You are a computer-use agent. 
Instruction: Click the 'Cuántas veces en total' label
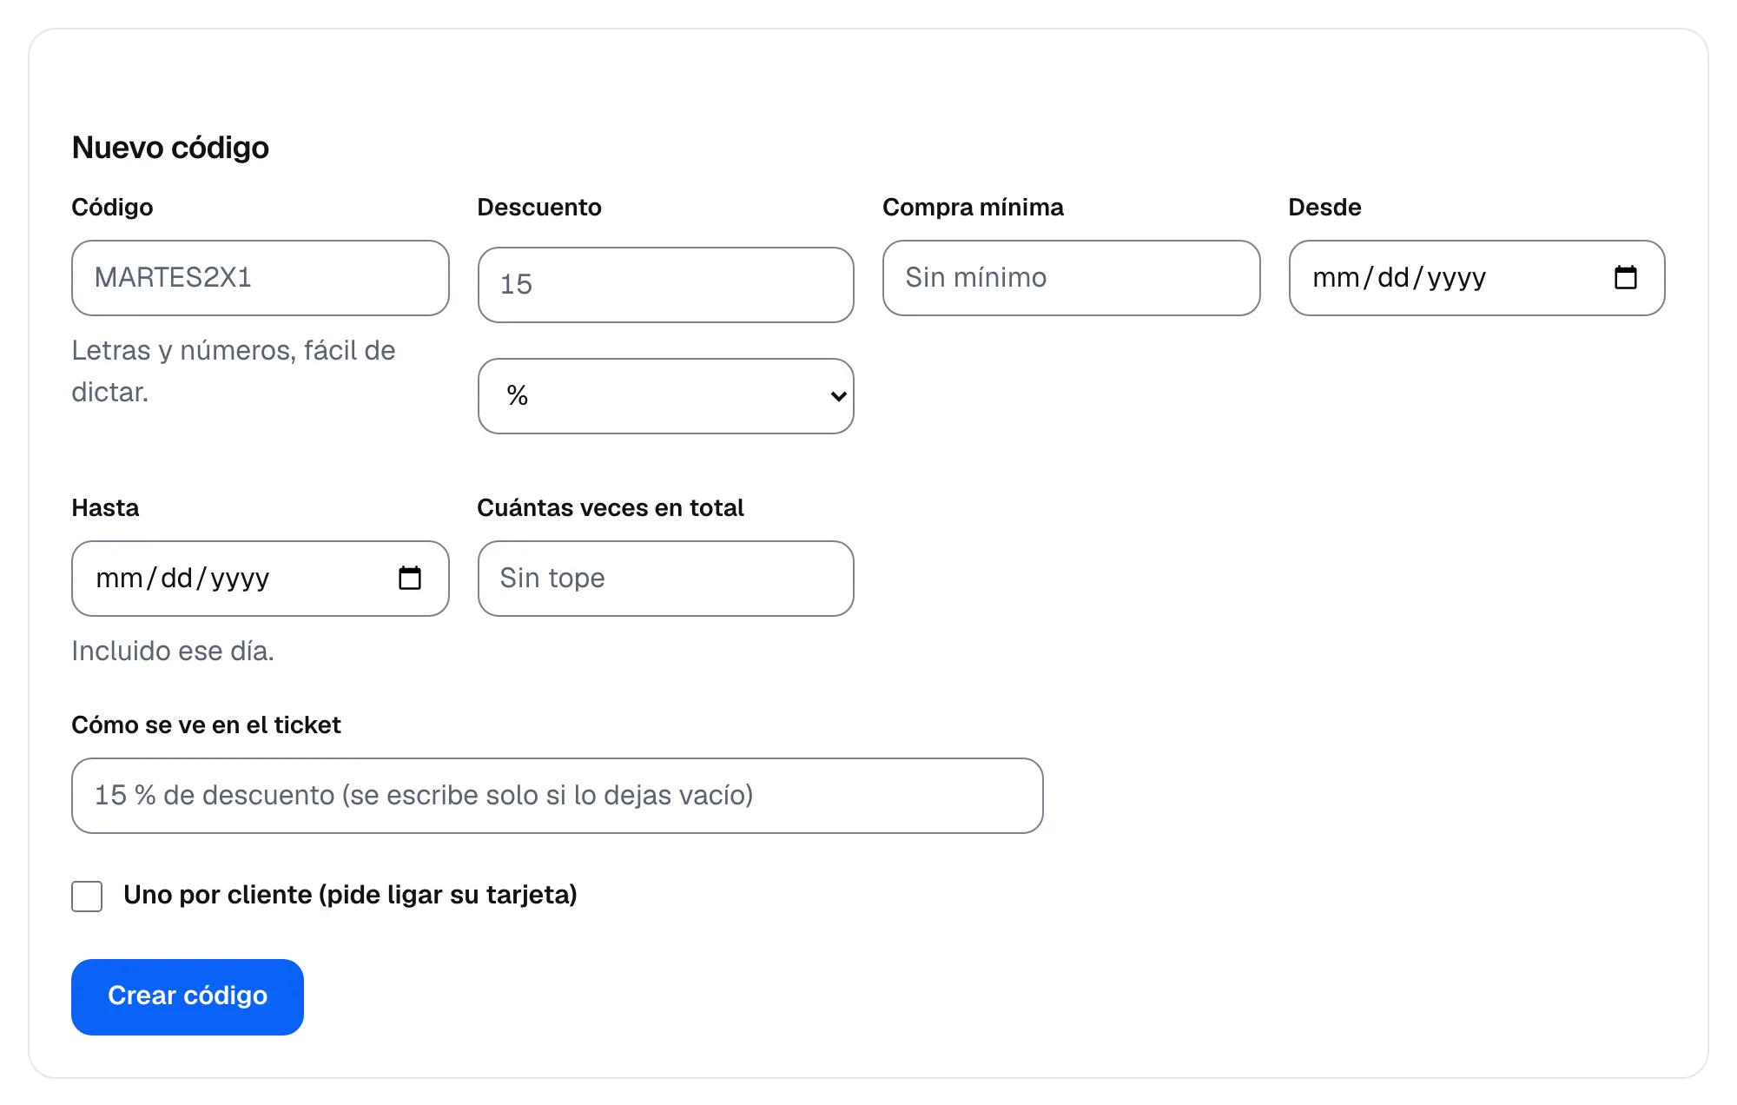(611, 507)
